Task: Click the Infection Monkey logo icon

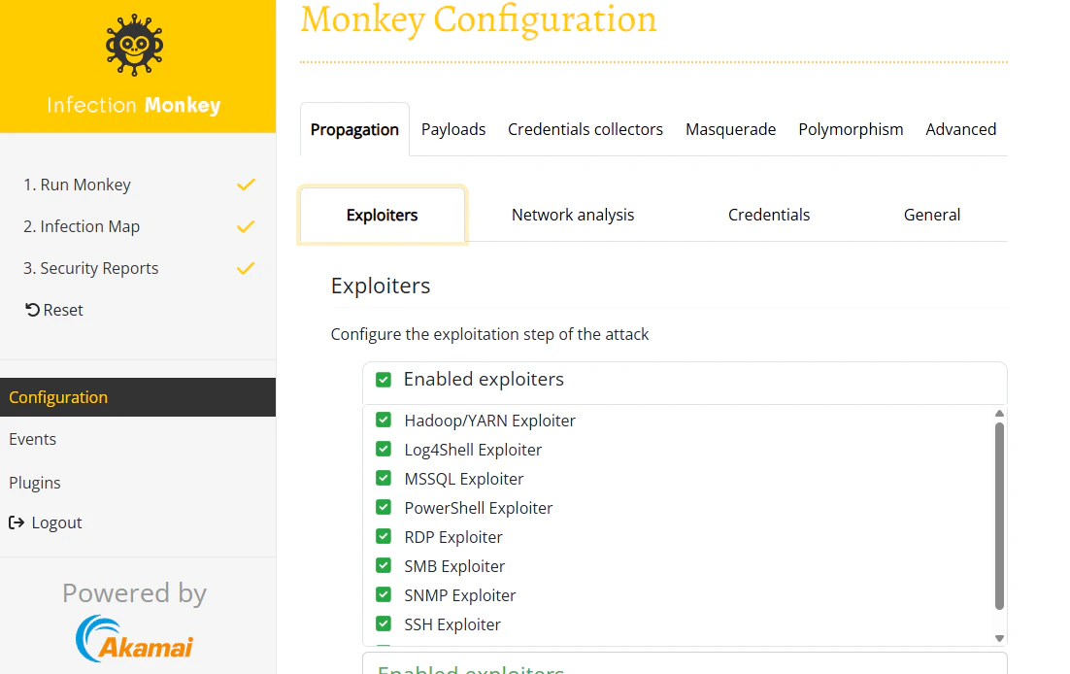Action: (x=134, y=45)
